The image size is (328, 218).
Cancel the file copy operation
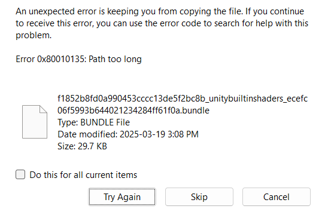tap(277, 196)
